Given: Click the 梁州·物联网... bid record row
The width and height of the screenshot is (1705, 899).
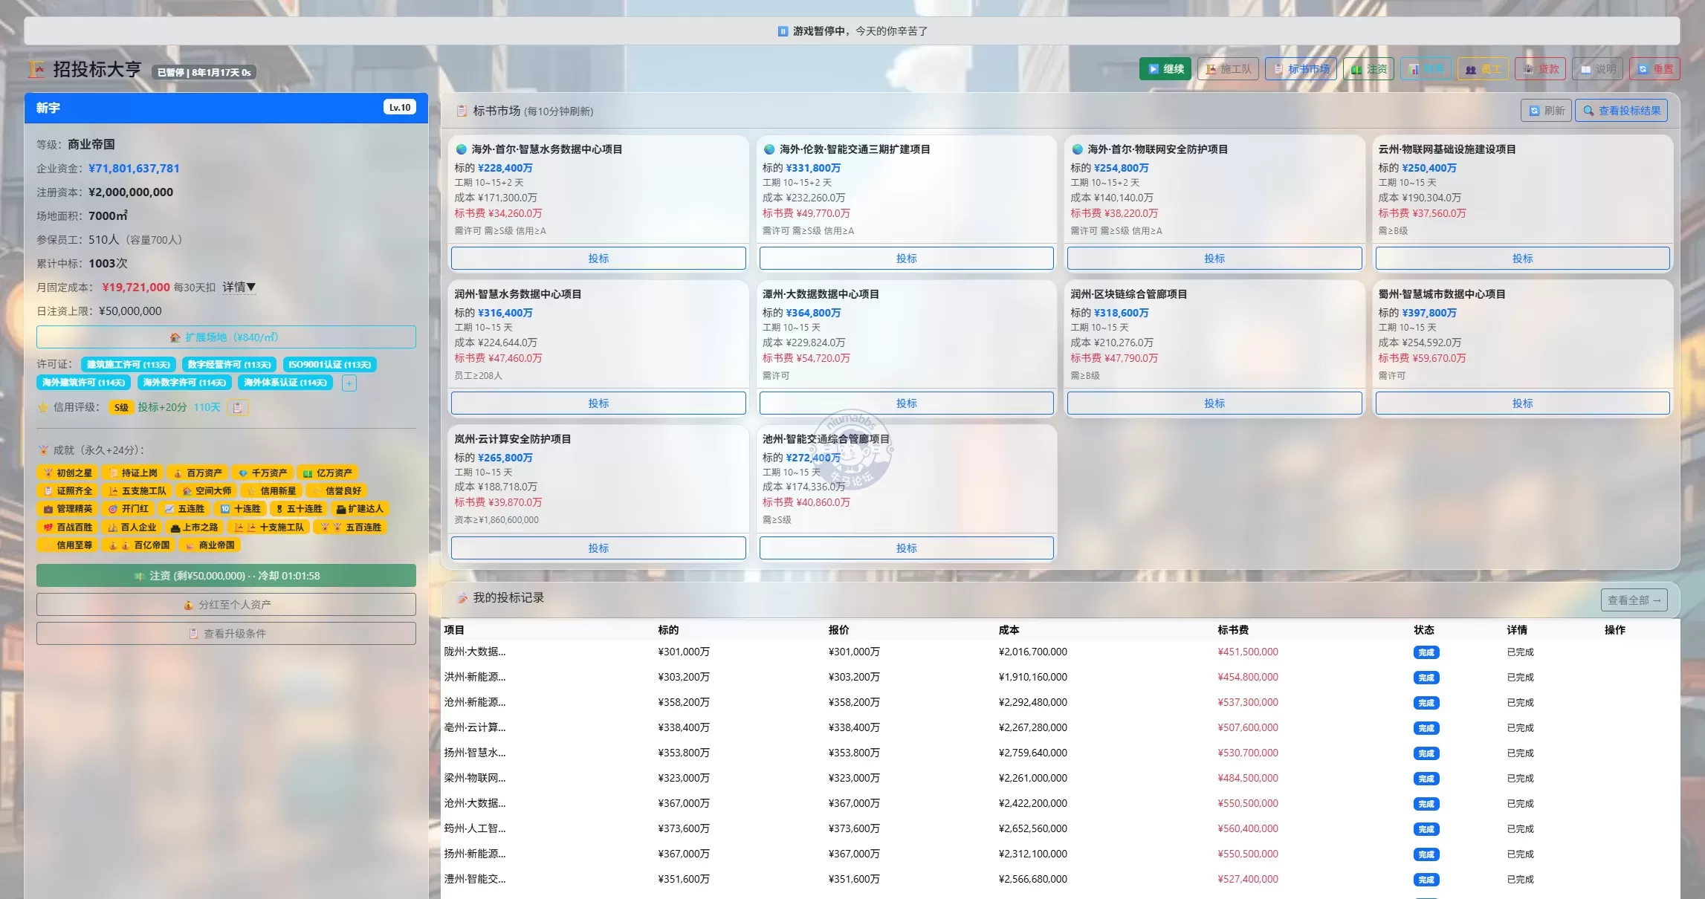Looking at the screenshot, I should (1060, 779).
